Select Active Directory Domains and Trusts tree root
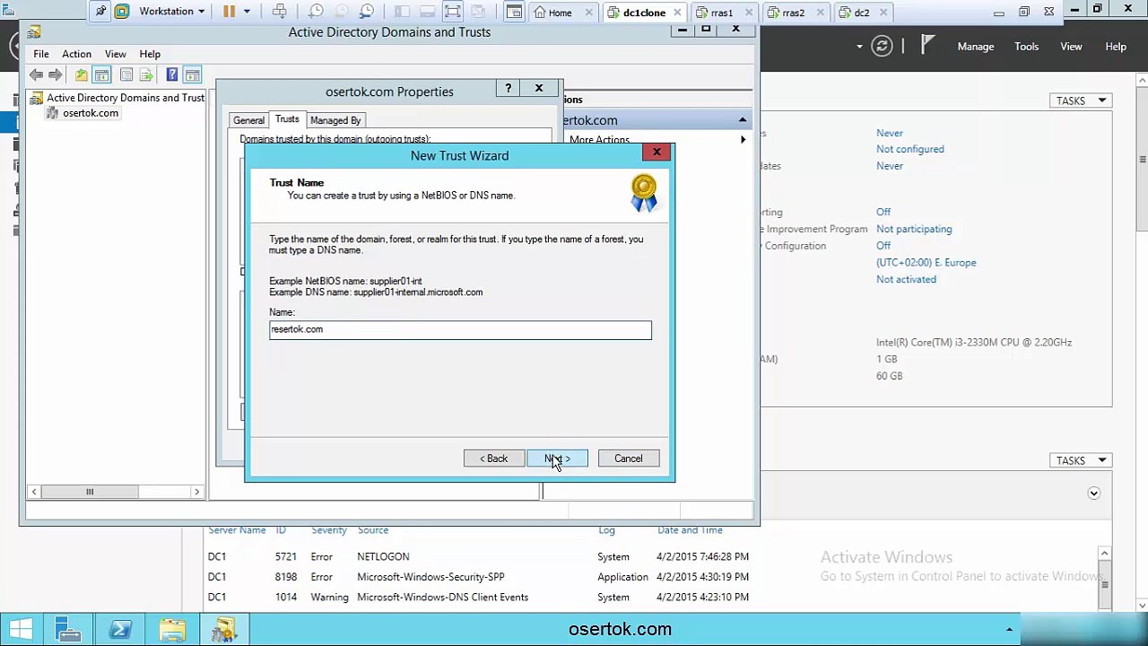Screen dimensions: 1148x646 point(117,98)
